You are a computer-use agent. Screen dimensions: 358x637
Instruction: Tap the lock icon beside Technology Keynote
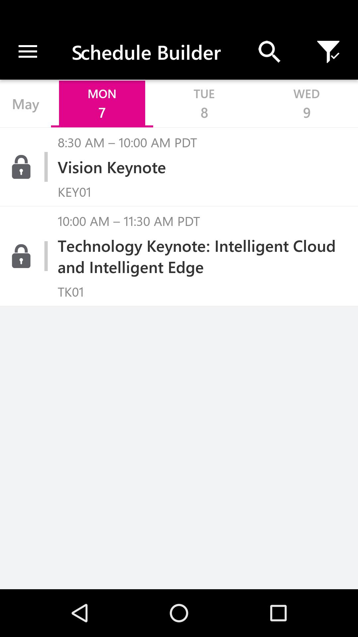pos(21,256)
